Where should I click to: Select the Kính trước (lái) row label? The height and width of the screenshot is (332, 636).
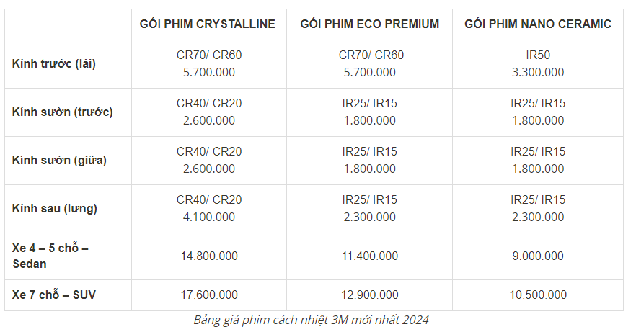click(x=54, y=63)
